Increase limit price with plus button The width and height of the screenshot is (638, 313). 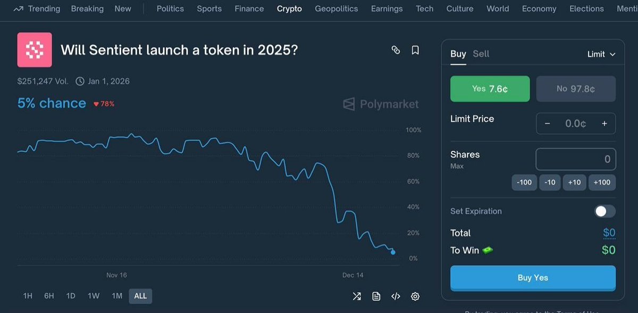605,124
